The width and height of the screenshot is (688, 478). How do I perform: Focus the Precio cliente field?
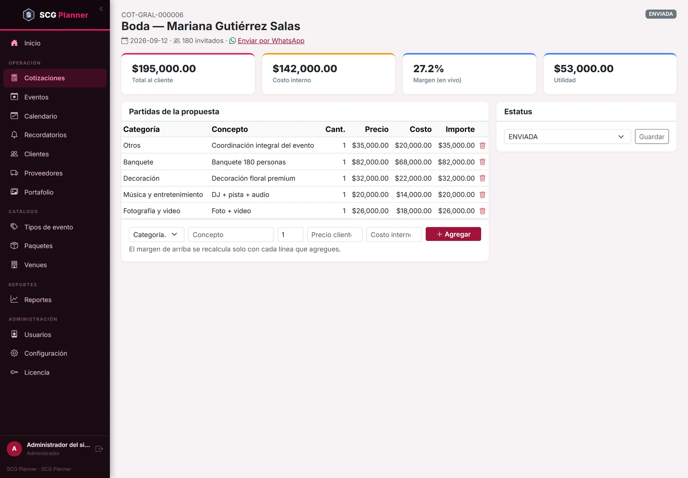[x=335, y=234]
